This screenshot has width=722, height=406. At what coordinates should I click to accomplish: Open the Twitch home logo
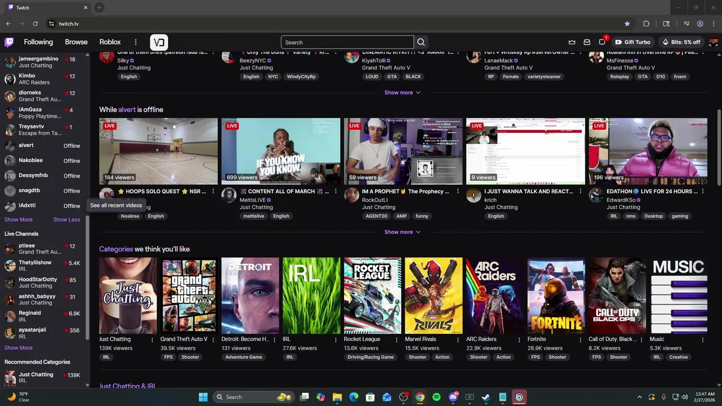[x=9, y=42]
